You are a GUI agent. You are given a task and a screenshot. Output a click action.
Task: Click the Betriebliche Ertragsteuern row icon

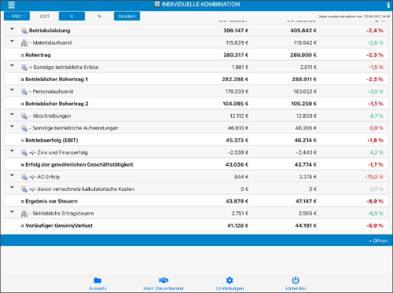[24, 214]
